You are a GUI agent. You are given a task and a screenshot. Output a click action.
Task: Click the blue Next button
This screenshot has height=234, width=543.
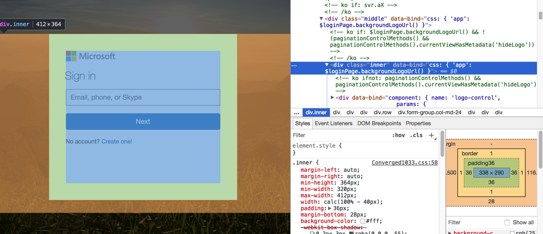(143, 122)
